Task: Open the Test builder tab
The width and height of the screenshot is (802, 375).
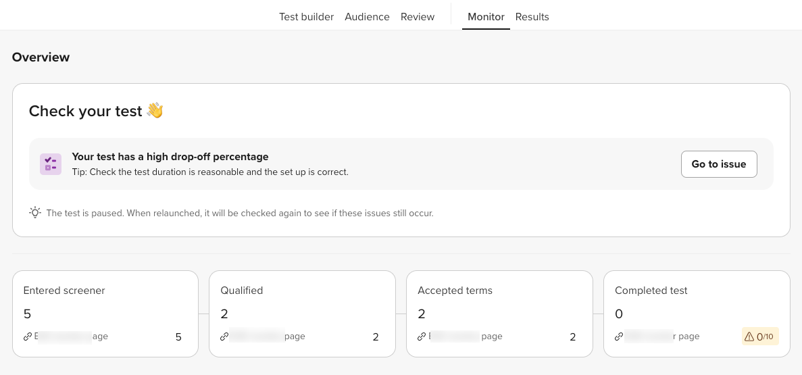Action: 306,17
